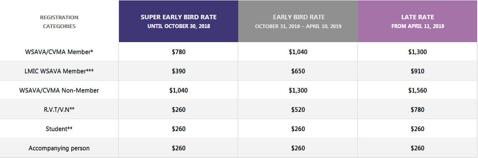Select the Registration Categories heading
The height and width of the screenshot is (158, 478).
tap(59, 22)
